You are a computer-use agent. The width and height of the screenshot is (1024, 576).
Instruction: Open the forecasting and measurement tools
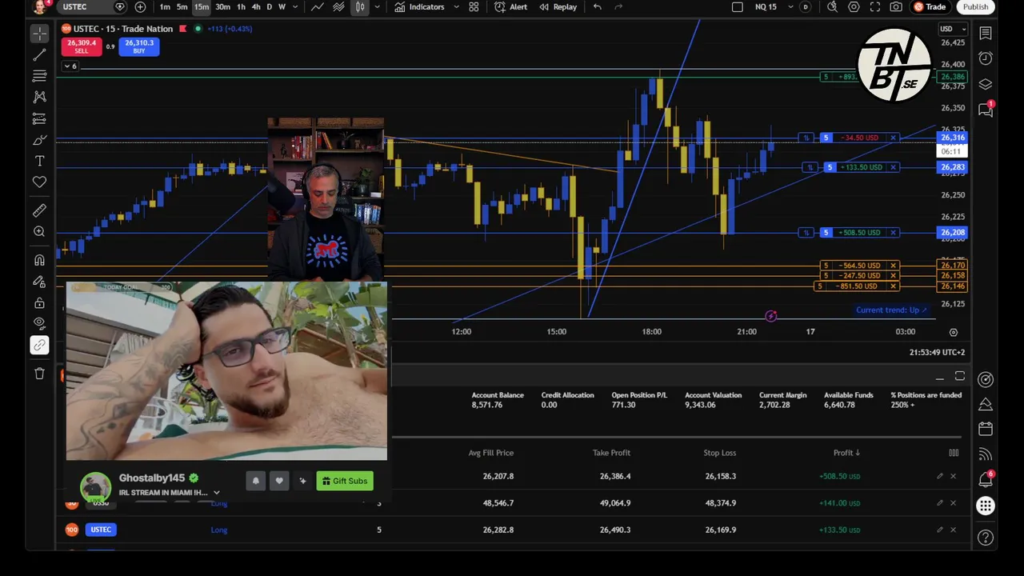click(x=39, y=118)
